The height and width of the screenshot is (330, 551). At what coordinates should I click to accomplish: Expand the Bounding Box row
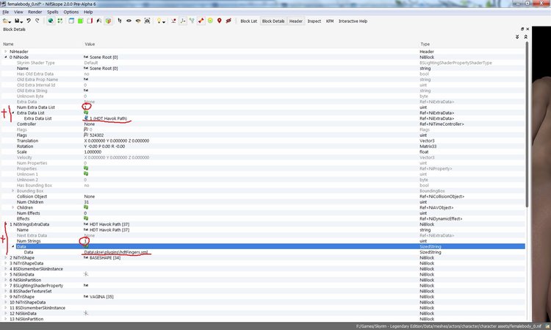[13, 191]
